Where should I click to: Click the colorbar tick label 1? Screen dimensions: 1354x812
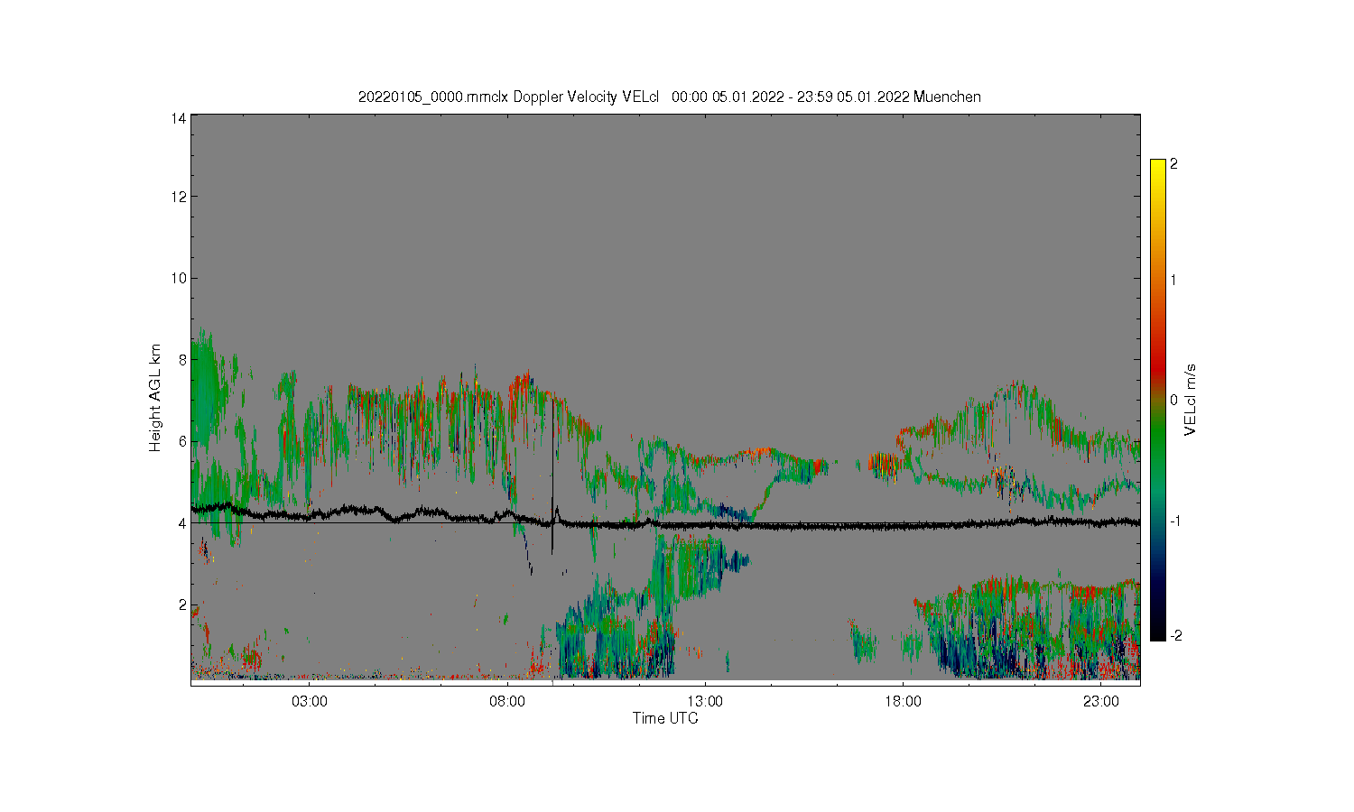(1173, 280)
